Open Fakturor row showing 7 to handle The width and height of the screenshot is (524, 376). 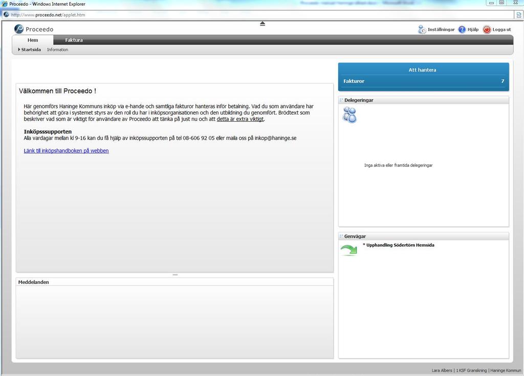pos(423,81)
